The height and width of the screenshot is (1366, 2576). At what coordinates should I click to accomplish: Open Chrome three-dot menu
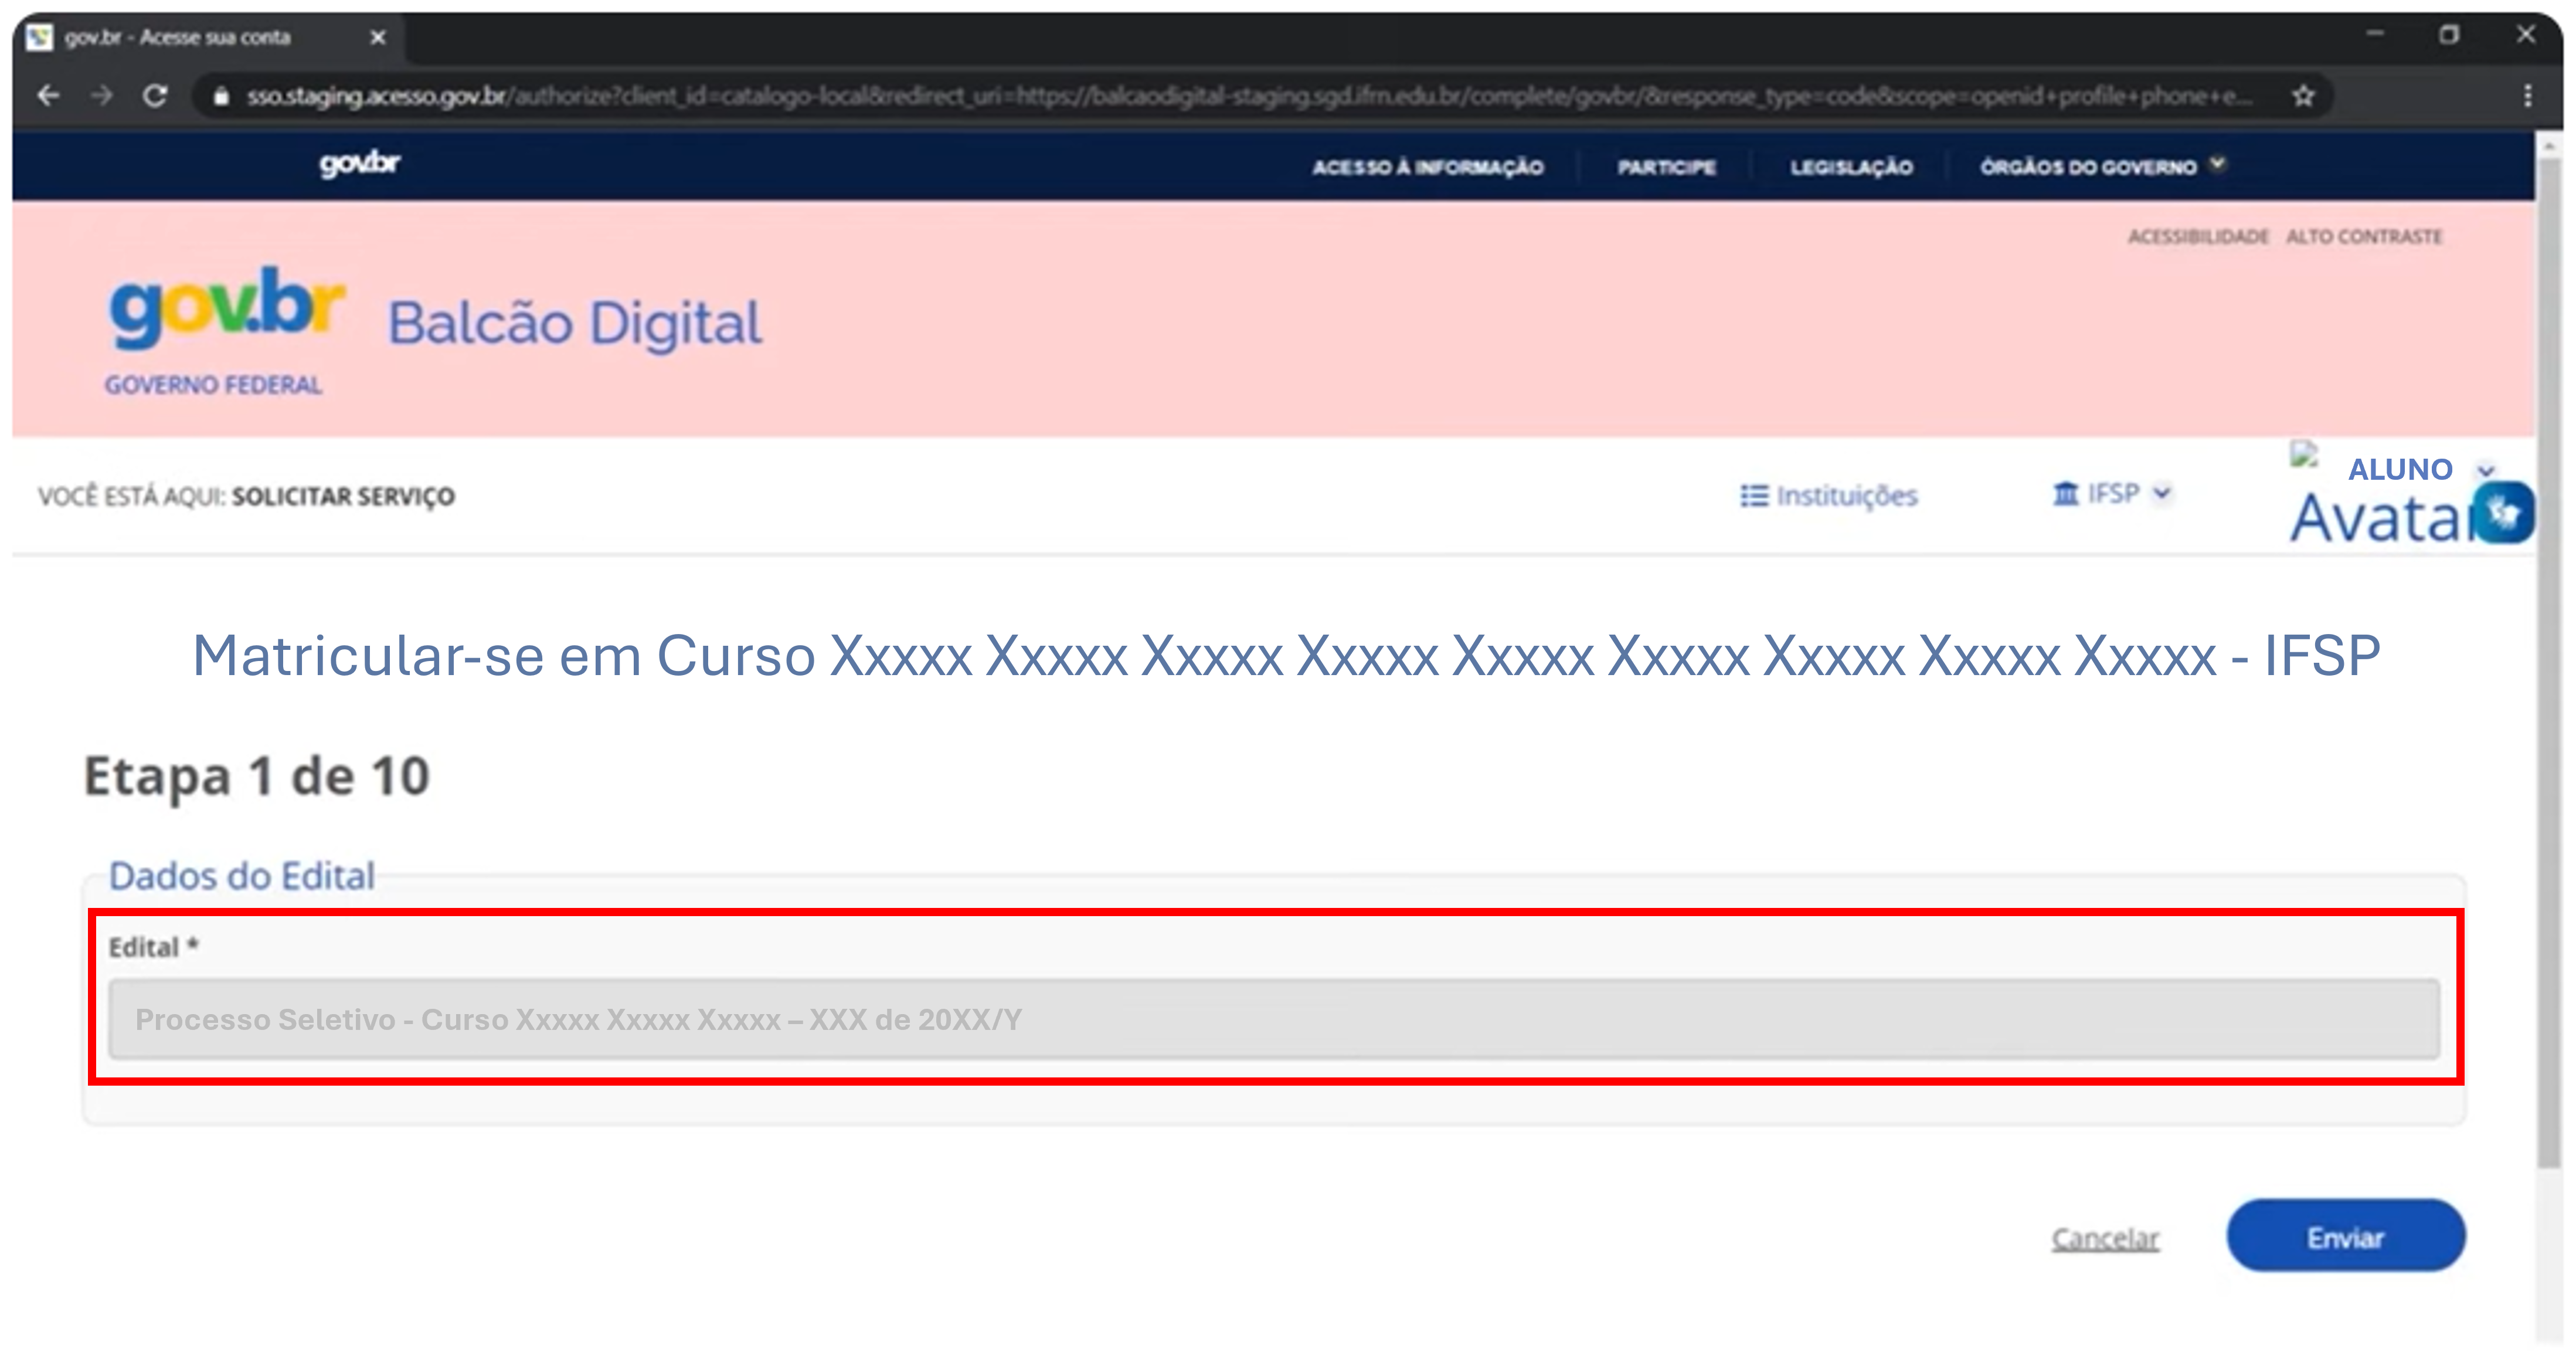[2527, 96]
